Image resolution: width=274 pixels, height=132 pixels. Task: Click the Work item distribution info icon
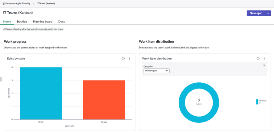pos(258,59)
